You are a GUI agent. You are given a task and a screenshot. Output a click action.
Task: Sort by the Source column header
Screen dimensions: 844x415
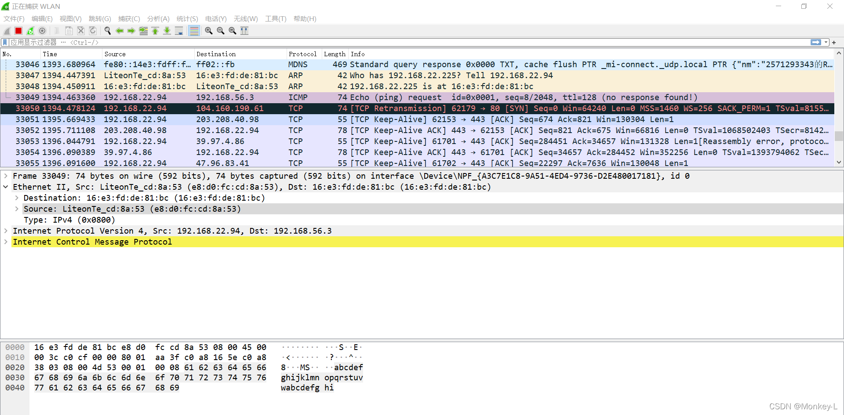[x=148, y=54]
